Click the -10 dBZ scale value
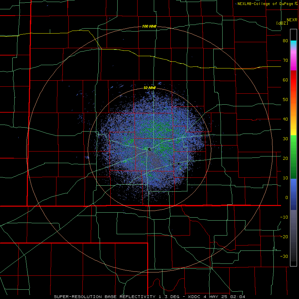This screenshot has height=299, width=299. point(284,217)
